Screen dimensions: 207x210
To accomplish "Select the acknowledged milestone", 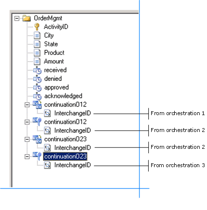I will (x=63, y=96).
